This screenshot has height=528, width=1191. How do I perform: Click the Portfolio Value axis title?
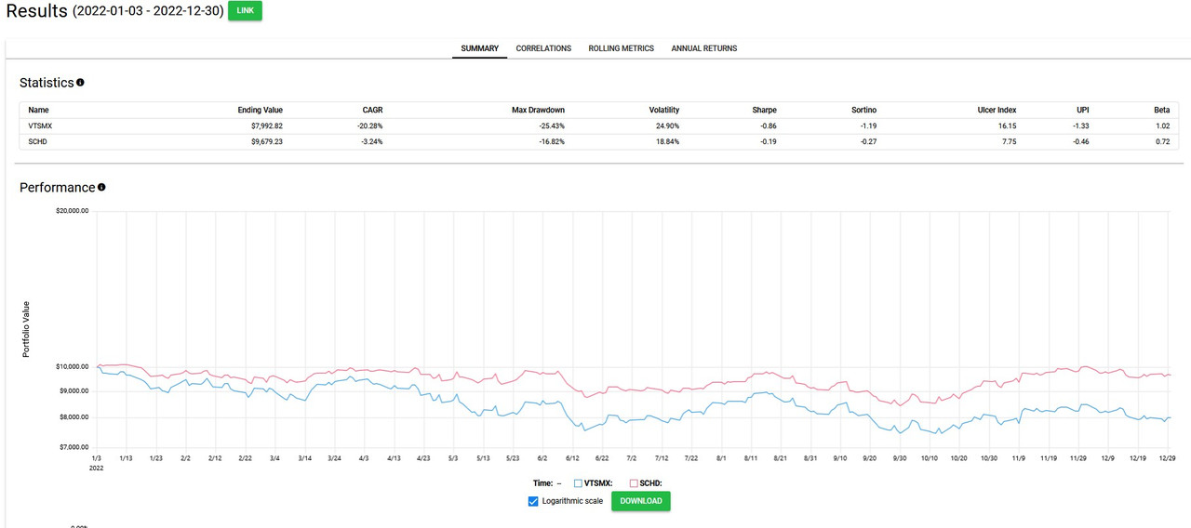(x=27, y=329)
